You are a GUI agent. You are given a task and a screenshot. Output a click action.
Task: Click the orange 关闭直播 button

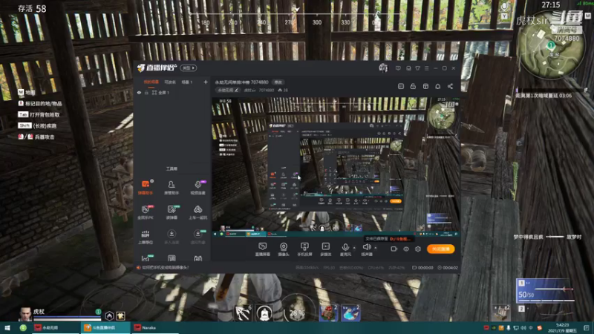pos(440,249)
